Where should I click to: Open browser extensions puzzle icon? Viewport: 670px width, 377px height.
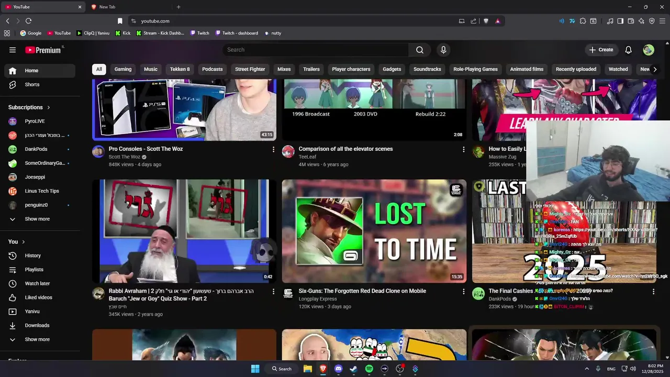[x=583, y=21]
